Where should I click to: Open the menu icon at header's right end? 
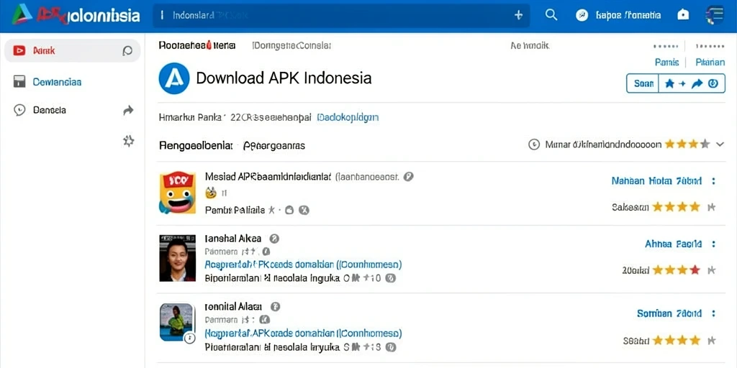click(x=715, y=15)
